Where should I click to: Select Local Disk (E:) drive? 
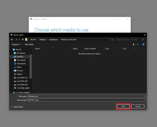(x=22, y=85)
